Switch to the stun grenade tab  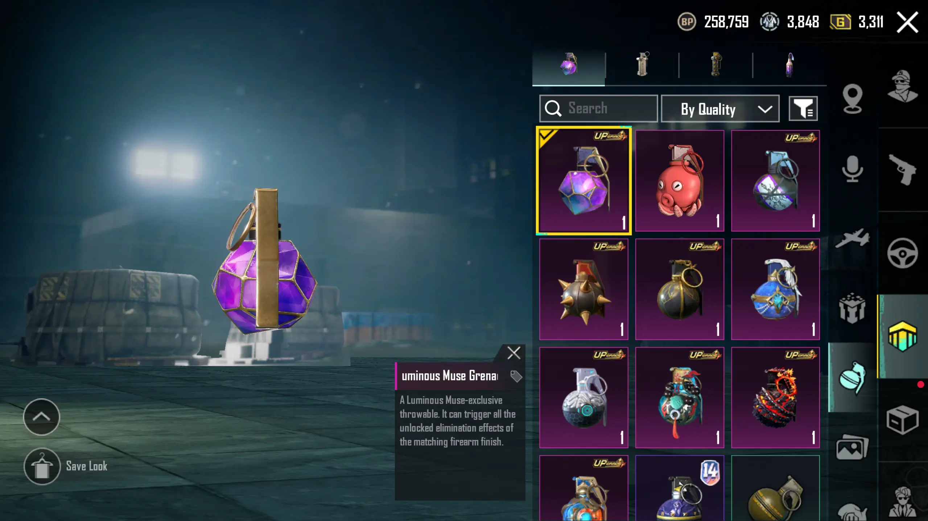point(716,65)
